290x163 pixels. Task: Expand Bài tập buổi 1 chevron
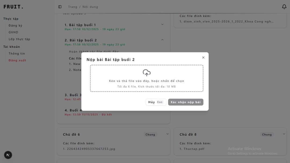click(162, 24)
